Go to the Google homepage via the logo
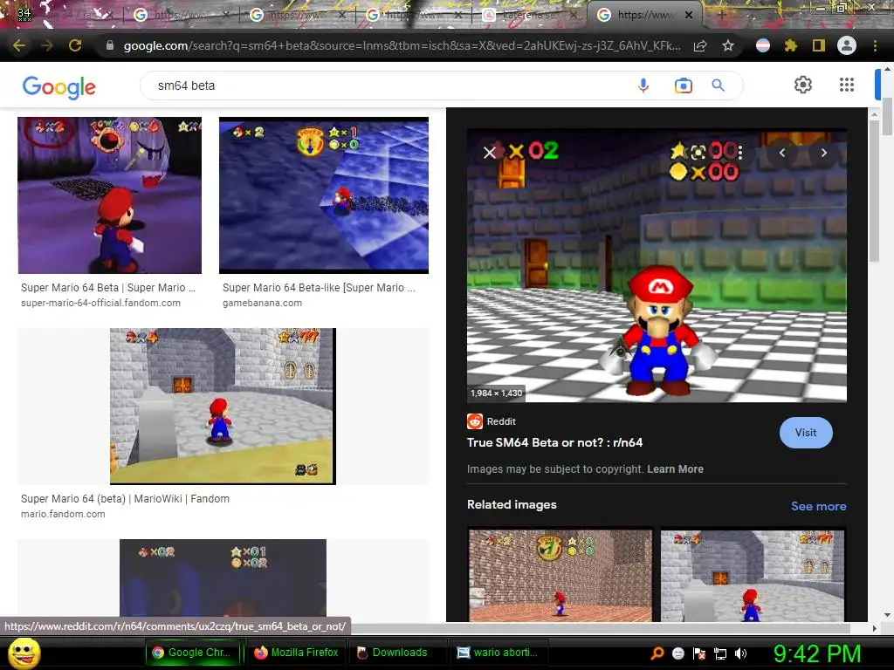 [x=59, y=87]
